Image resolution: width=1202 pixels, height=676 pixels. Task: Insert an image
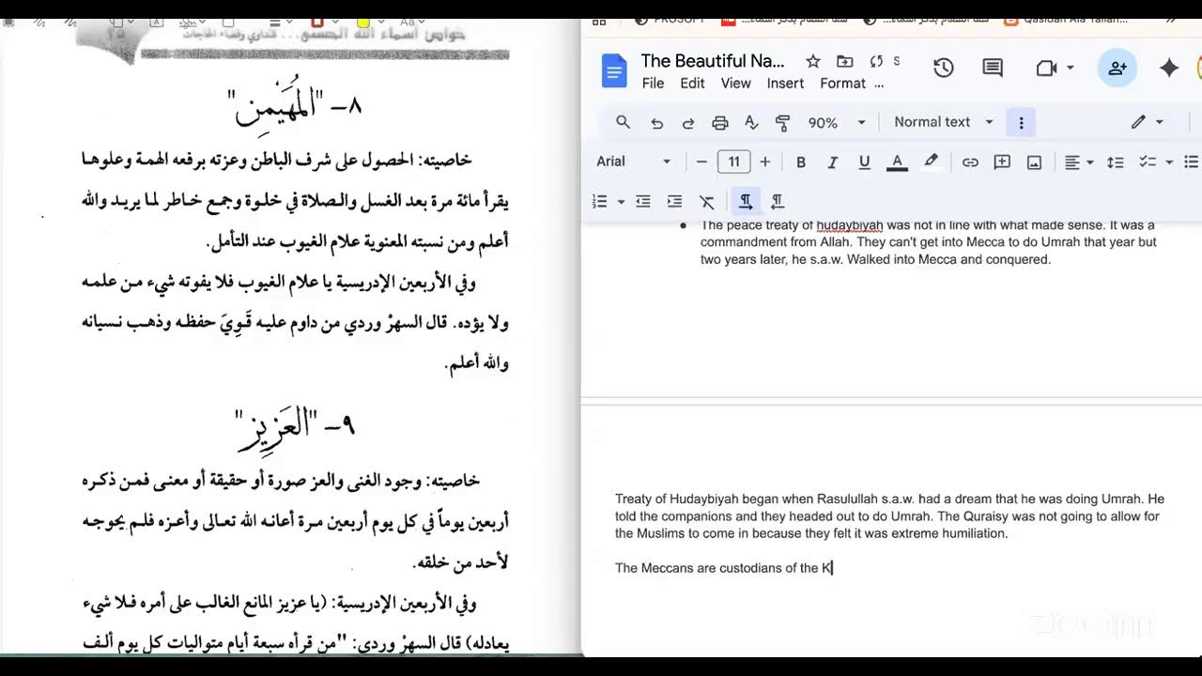(1034, 161)
